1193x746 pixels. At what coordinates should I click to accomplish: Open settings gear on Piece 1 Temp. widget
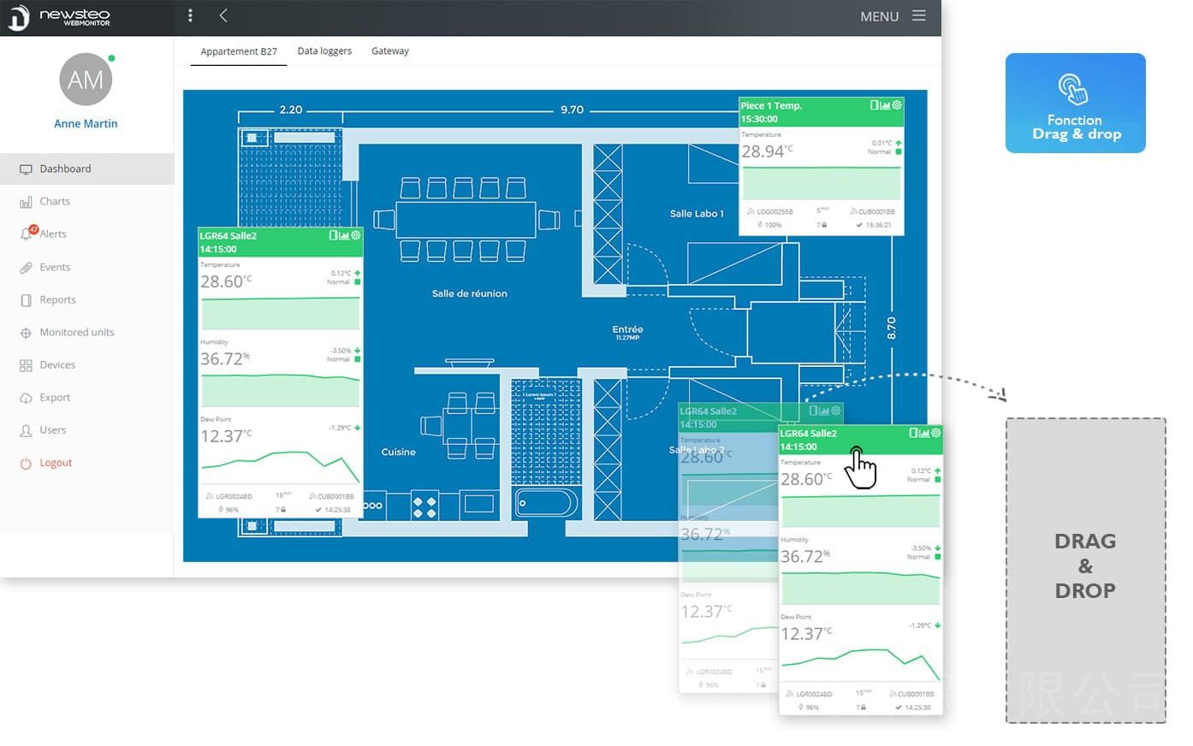pos(897,105)
